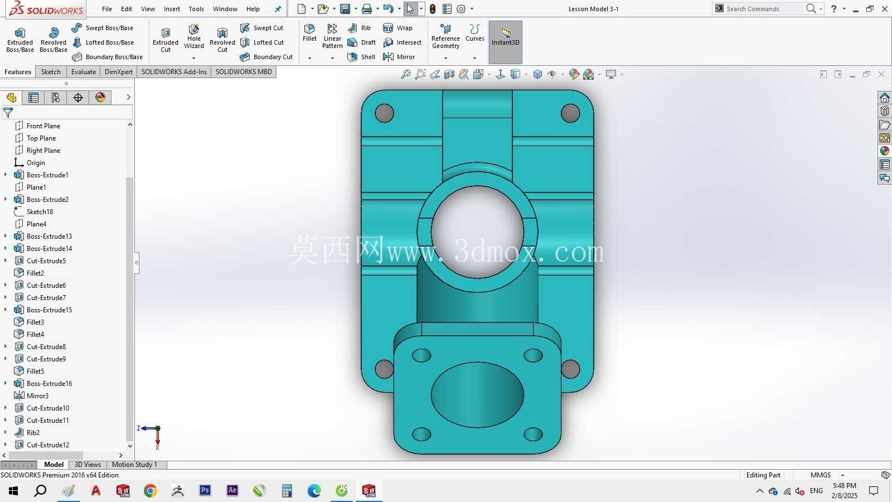The image size is (892, 502).
Task: Expand the Boss-Extrude2 feature
Action: coord(6,199)
